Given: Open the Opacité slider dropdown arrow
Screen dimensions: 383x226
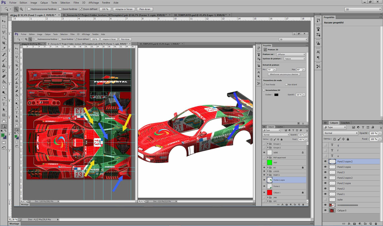Looking at the screenshot, I should (x=380, y=133).
